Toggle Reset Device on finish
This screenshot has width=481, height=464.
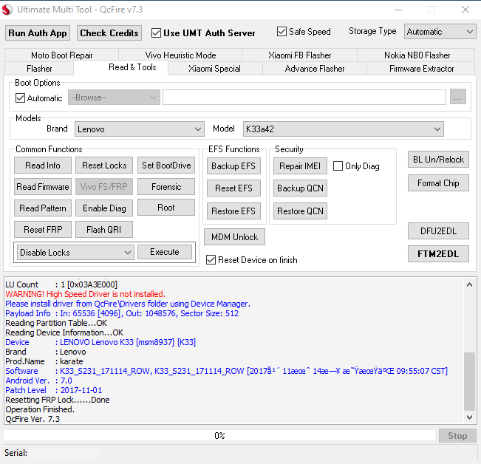point(211,260)
